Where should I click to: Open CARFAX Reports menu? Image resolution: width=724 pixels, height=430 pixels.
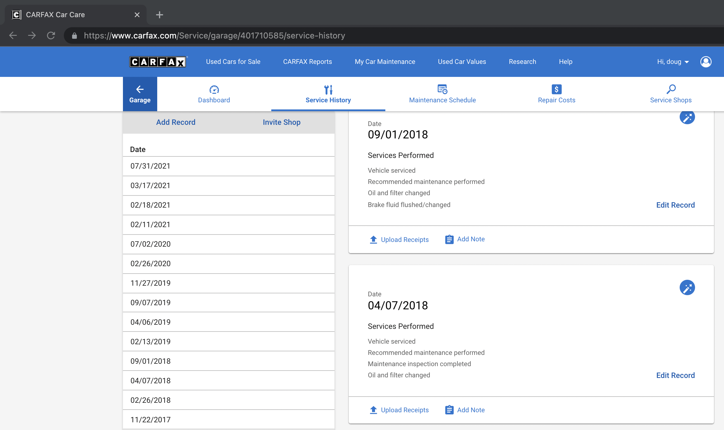307,62
